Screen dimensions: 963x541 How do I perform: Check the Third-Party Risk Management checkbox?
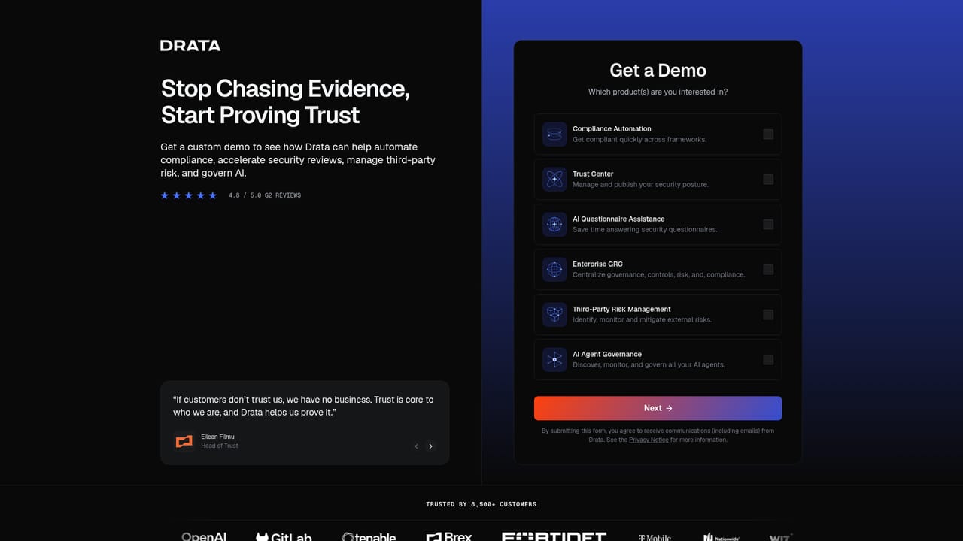tap(768, 315)
